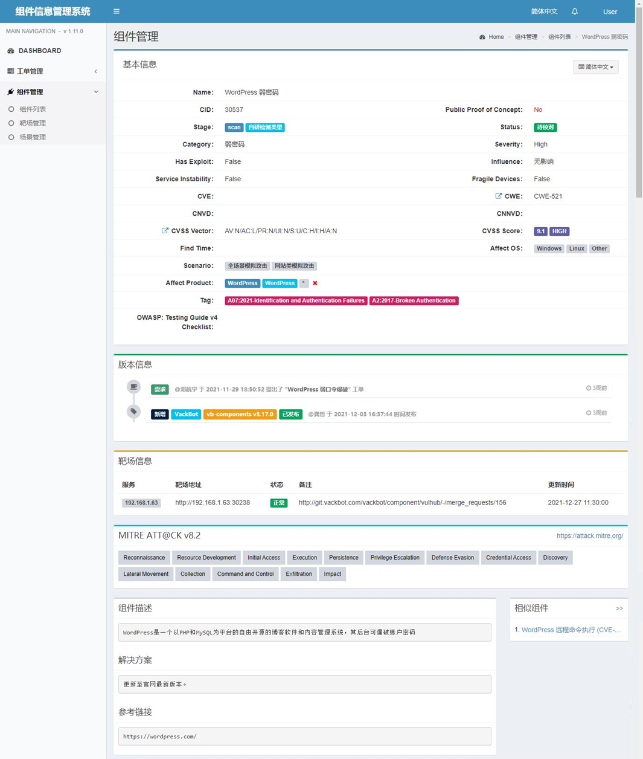Image resolution: width=643 pixels, height=759 pixels.
Task: Click the 组件列表 breadcrumb link
Action: point(560,37)
